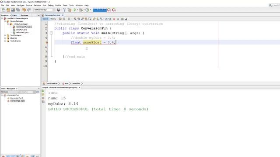Switch to the Services tab
Image resolution: width=280 pixels, height=157 pixels.
click(24, 16)
